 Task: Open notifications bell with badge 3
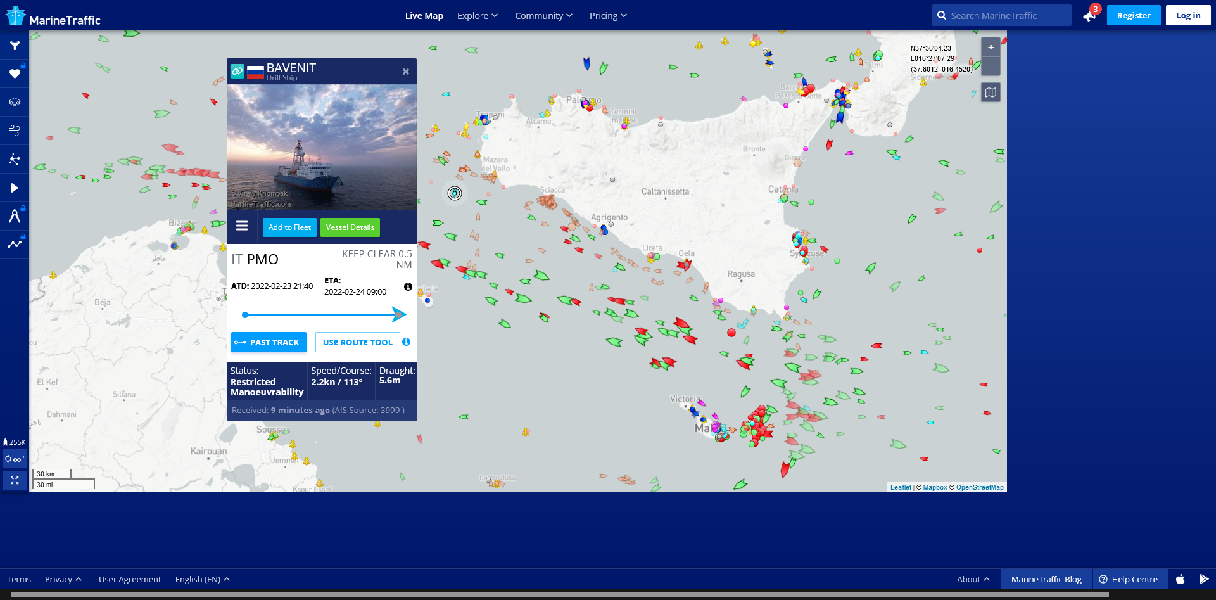click(x=1091, y=15)
